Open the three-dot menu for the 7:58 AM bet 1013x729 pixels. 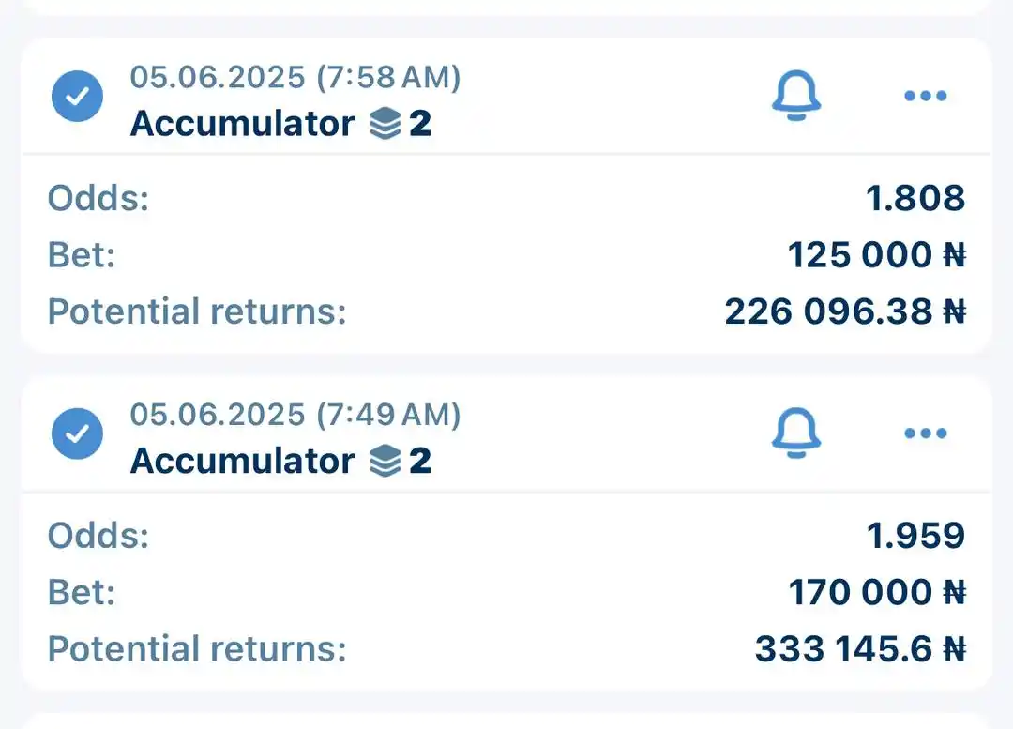[926, 96]
